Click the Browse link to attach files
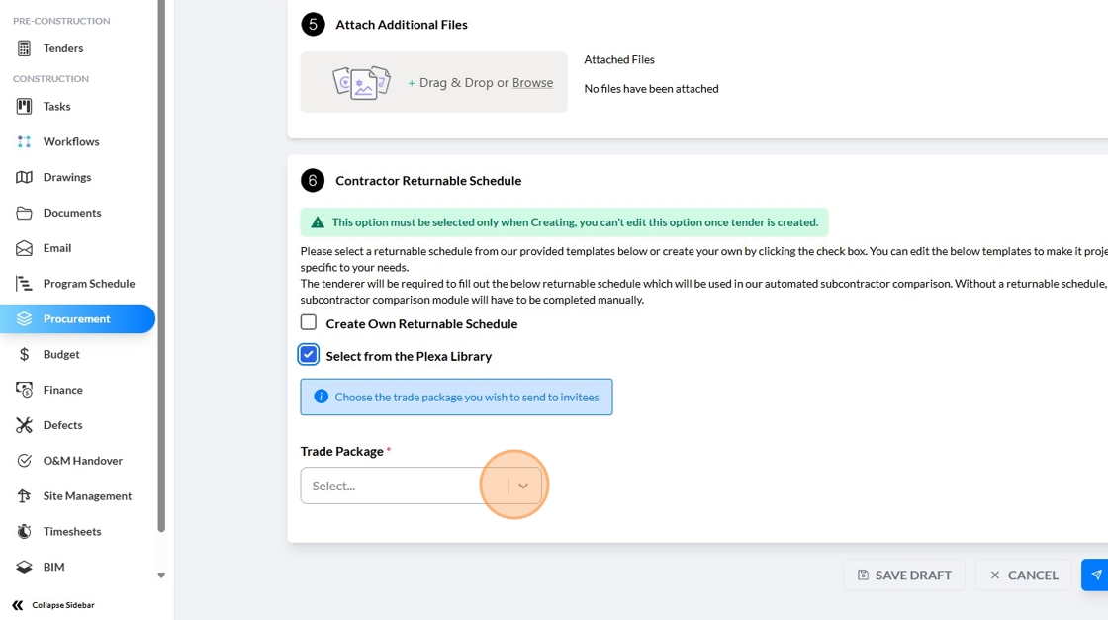This screenshot has width=1108, height=620. (532, 83)
